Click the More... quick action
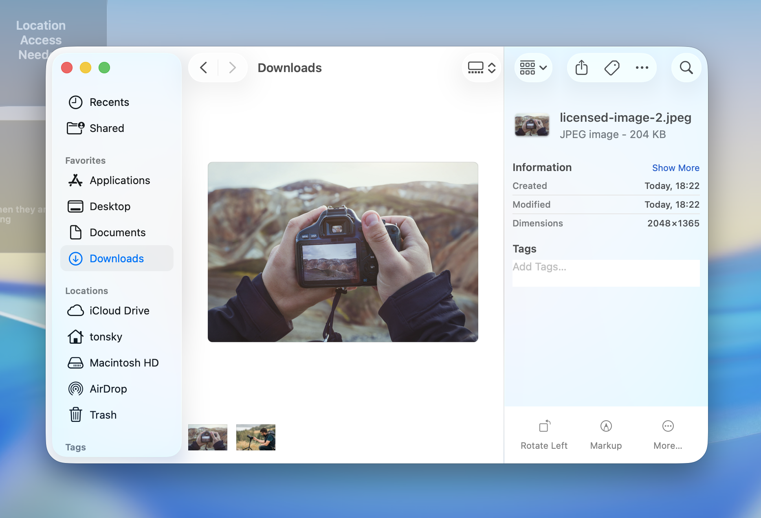 [x=668, y=435]
